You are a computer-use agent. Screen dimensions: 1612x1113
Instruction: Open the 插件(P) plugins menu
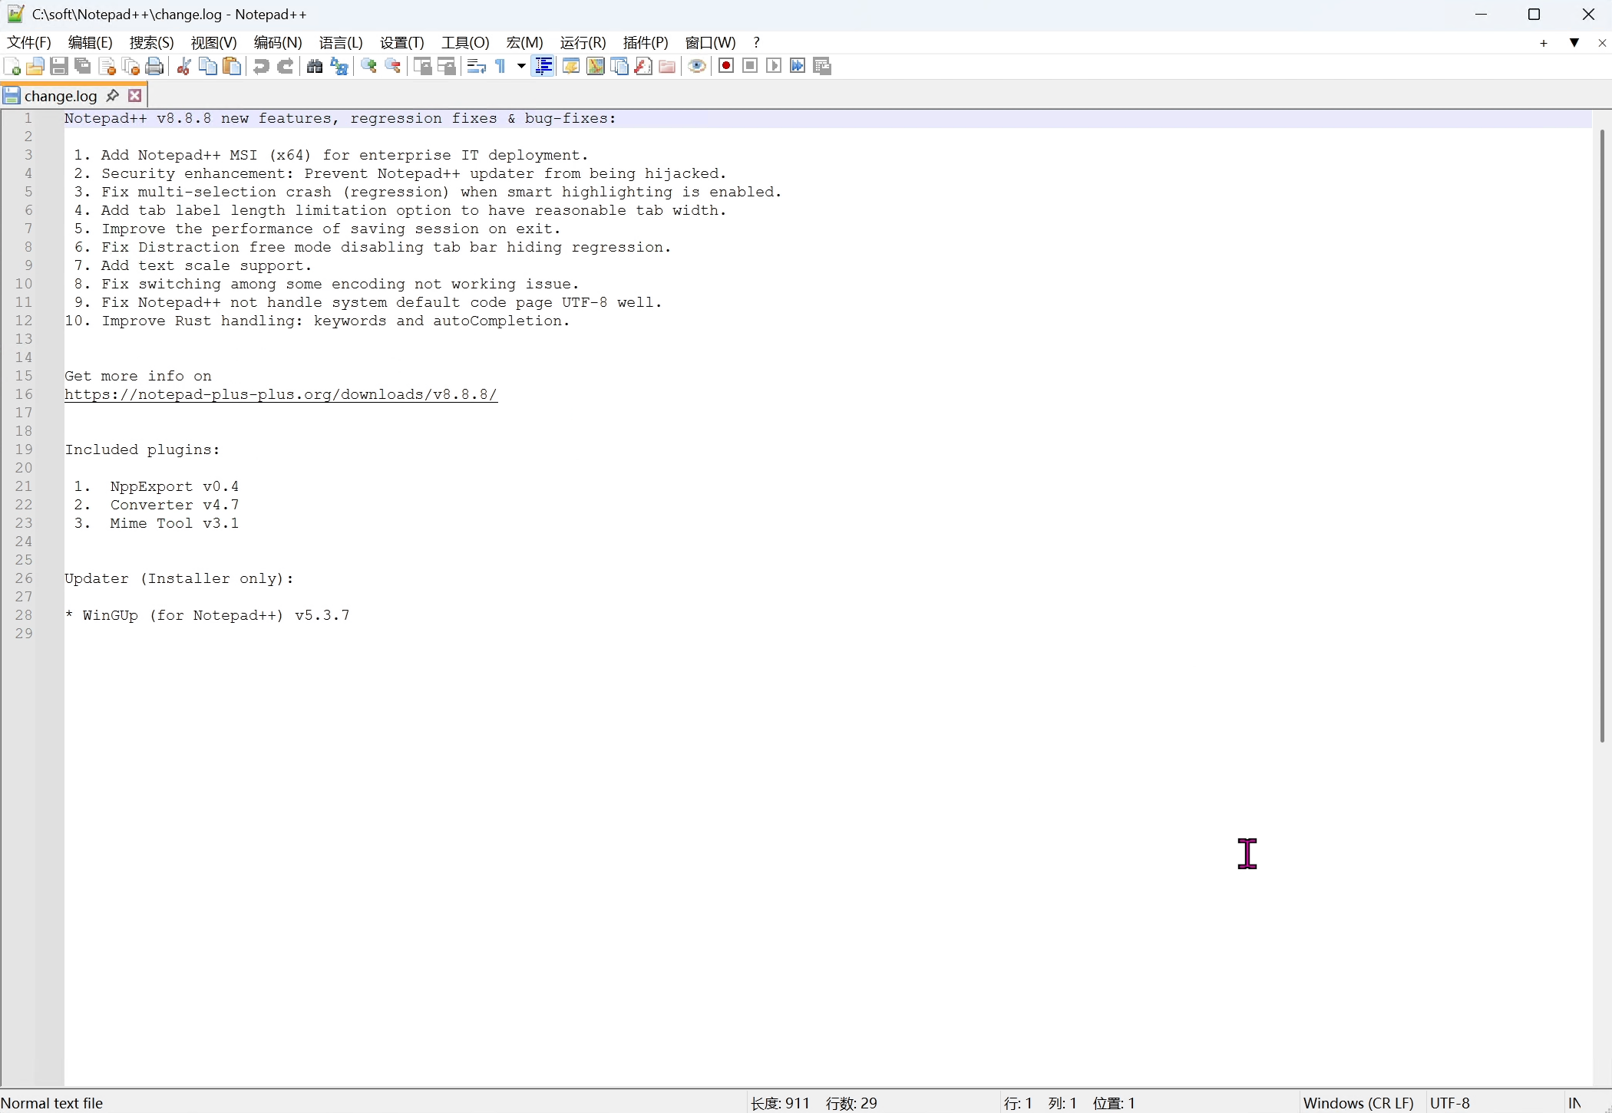(645, 43)
